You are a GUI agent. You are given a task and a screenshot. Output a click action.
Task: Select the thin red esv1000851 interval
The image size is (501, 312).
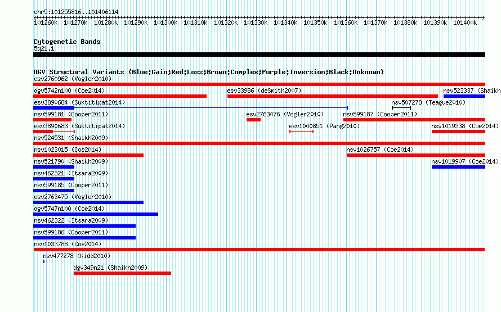coord(301,132)
